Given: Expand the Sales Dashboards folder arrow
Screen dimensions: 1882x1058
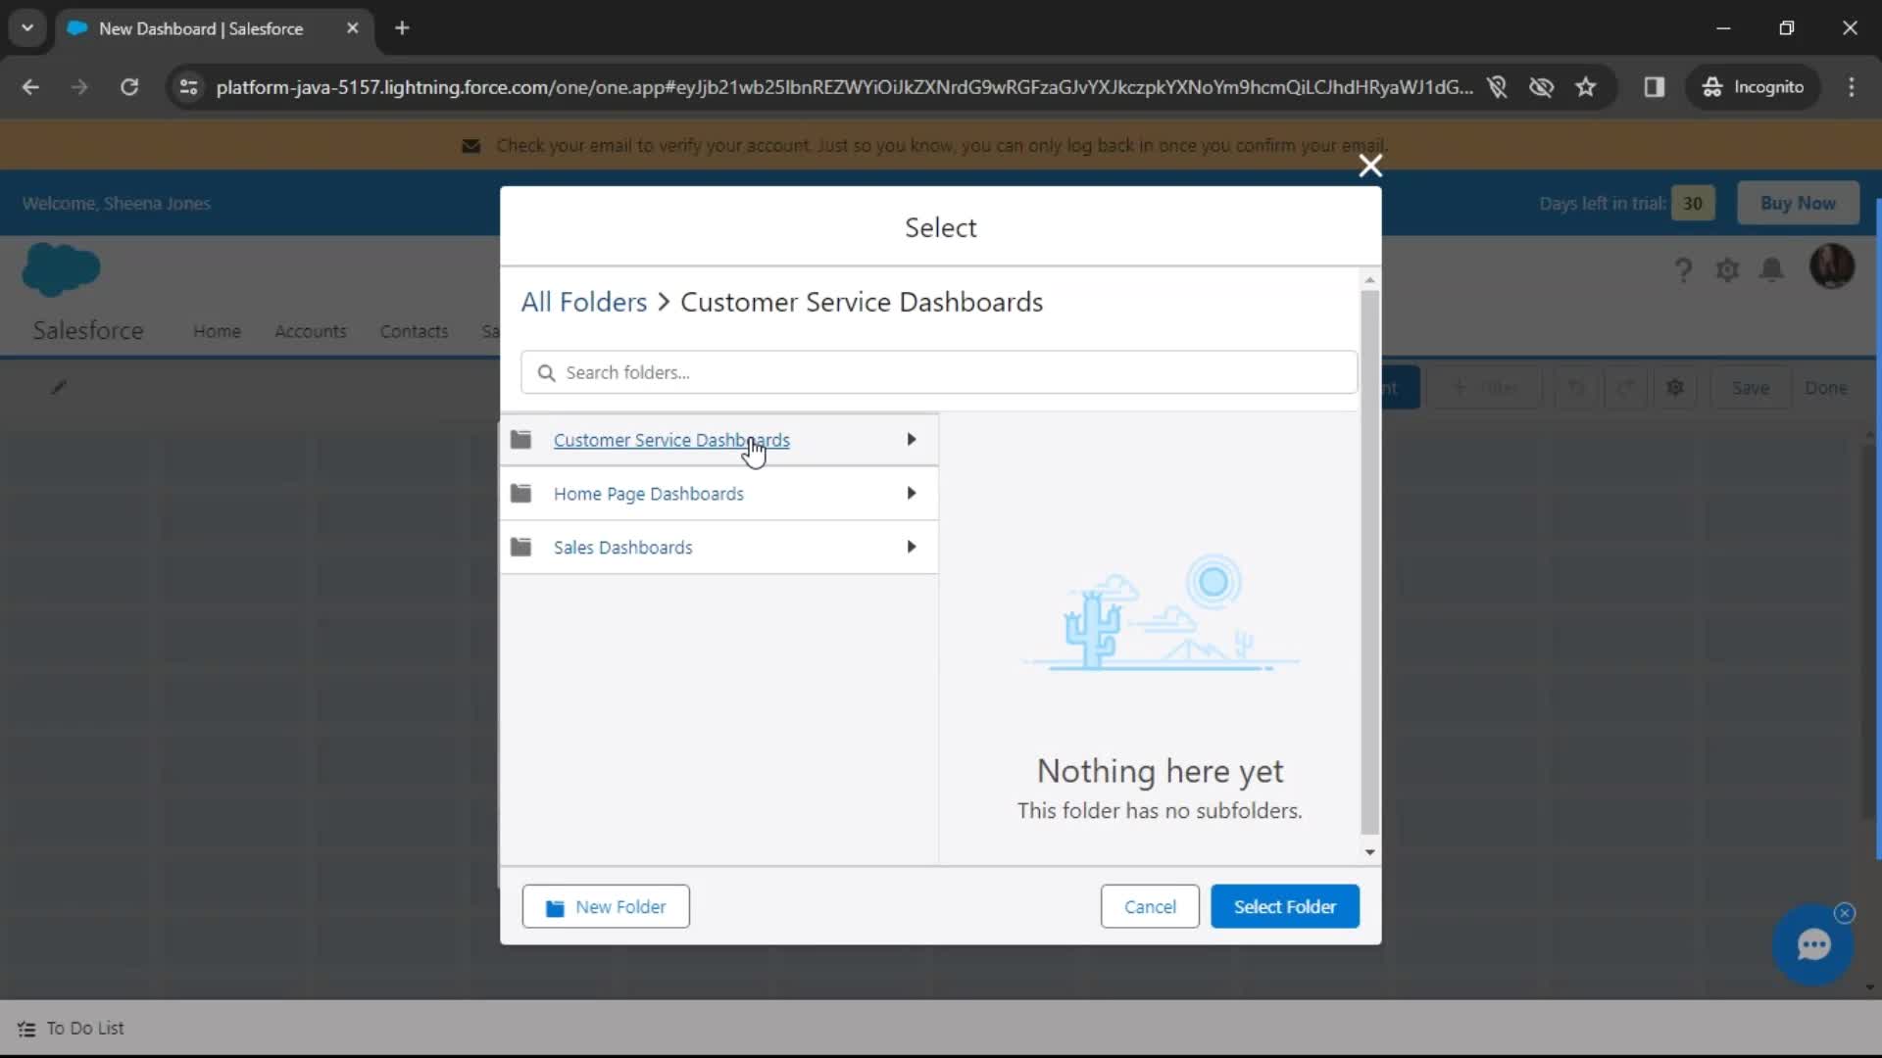Looking at the screenshot, I should (x=912, y=547).
